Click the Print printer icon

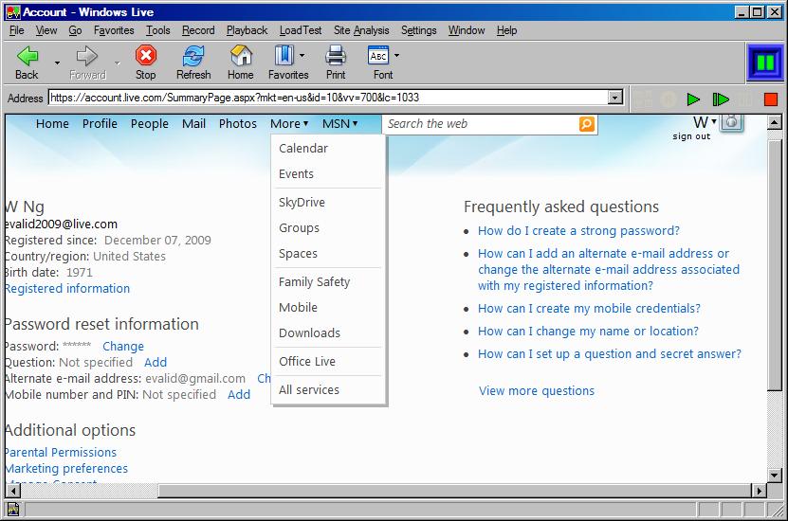[x=336, y=56]
